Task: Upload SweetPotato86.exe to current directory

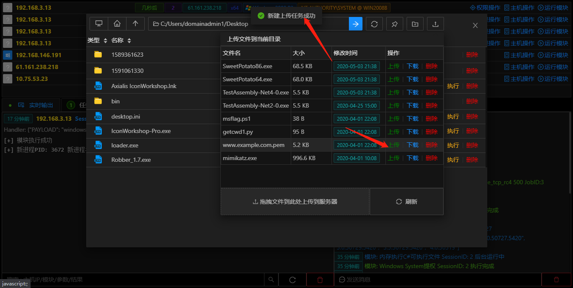Action: click(x=394, y=66)
